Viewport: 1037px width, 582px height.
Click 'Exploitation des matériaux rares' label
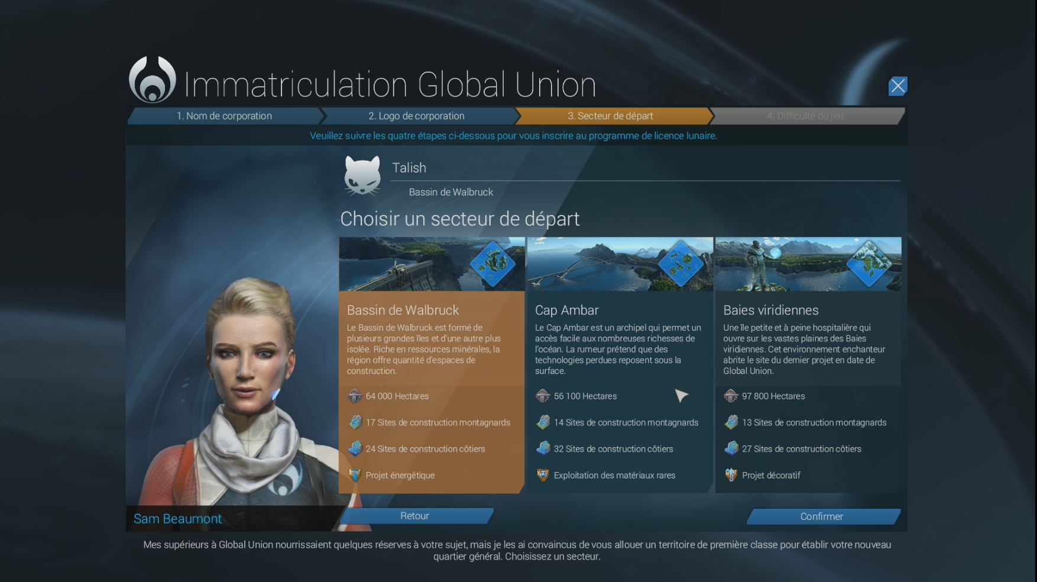614,476
